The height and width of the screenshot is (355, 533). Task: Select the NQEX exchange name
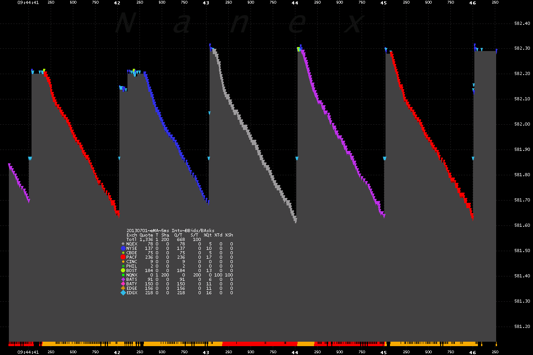click(x=132, y=244)
